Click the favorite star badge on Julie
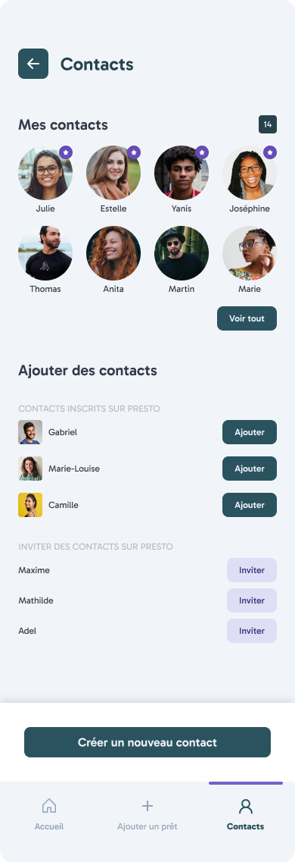This screenshot has width=295, height=862. (x=66, y=152)
